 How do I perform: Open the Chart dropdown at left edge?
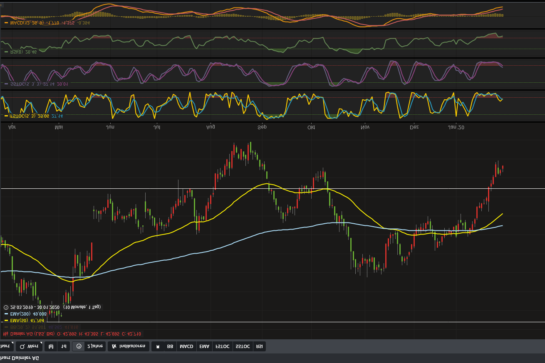[6, 346]
